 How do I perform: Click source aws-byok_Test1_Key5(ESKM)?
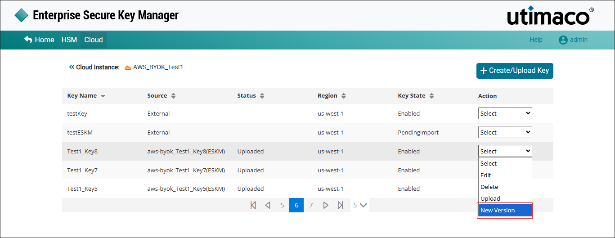(x=186, y=189)
